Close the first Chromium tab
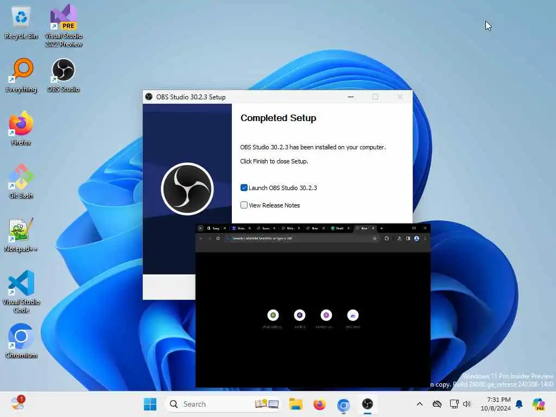Screen dimensions: 556x417 [224, 228]
